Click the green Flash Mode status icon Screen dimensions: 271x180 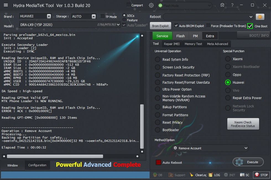(160, 6)
